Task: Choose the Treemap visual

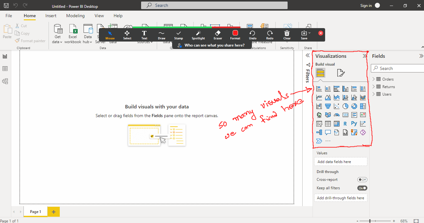Action: pos(363,107)
